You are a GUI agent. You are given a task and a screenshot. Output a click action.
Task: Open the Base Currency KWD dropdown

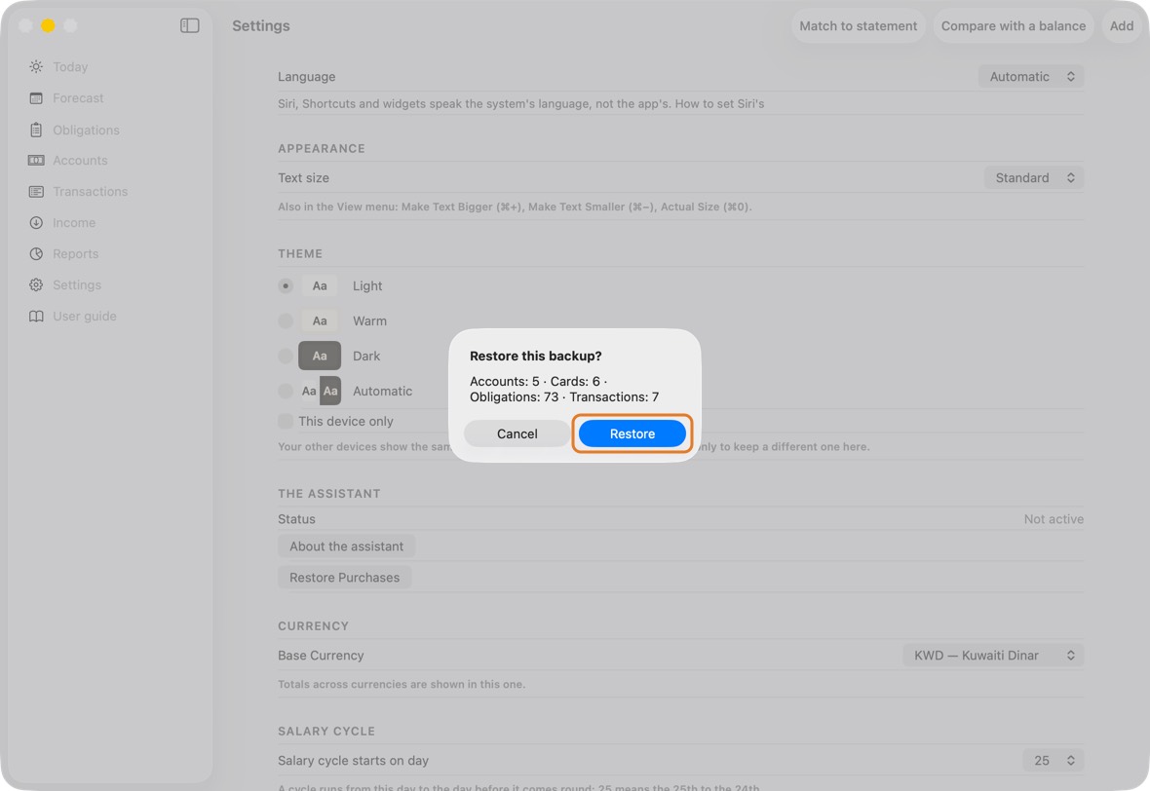(993, 656)
